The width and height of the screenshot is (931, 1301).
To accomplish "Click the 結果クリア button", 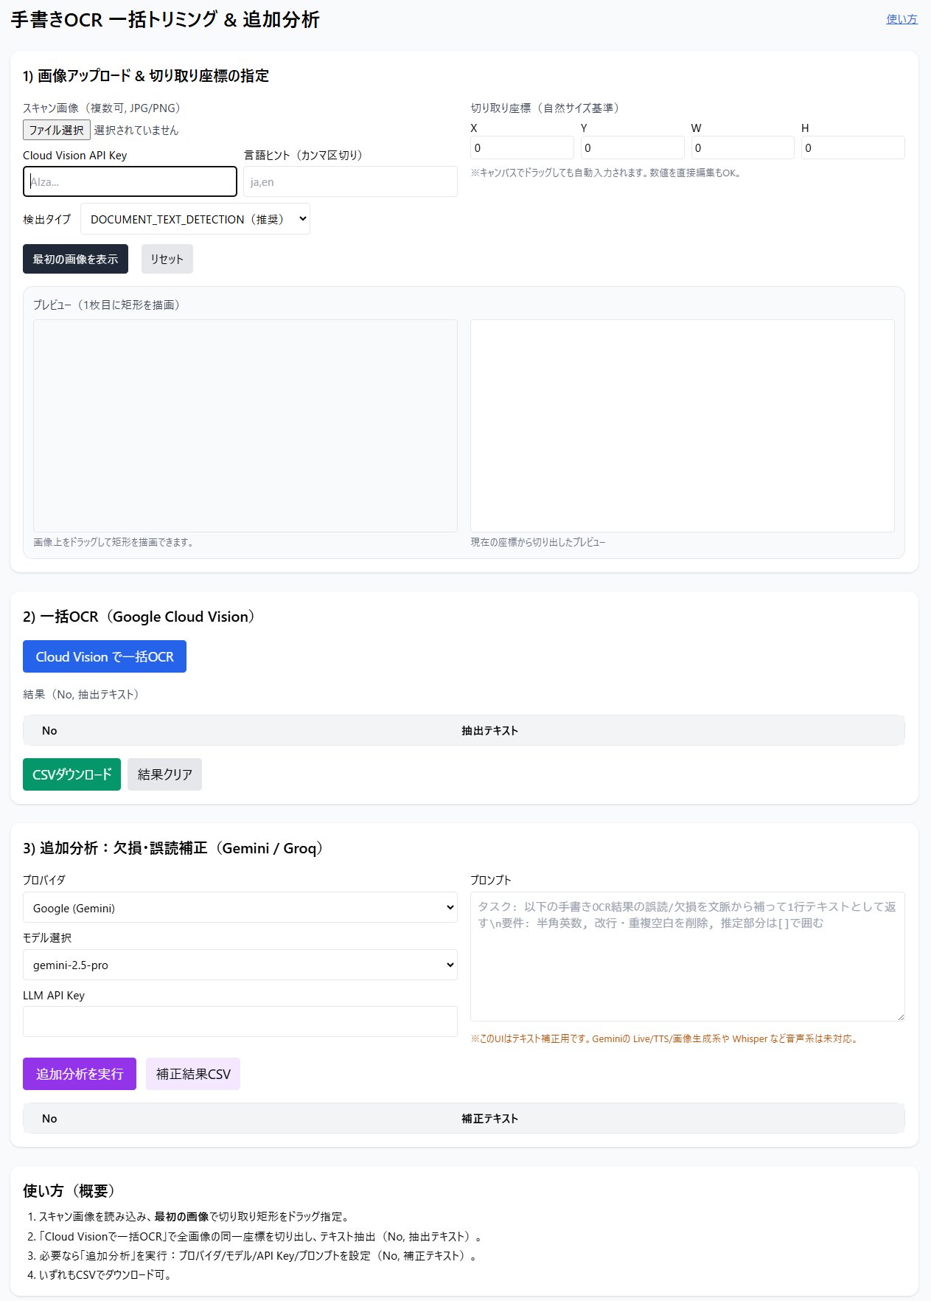I will click(164, 774).
